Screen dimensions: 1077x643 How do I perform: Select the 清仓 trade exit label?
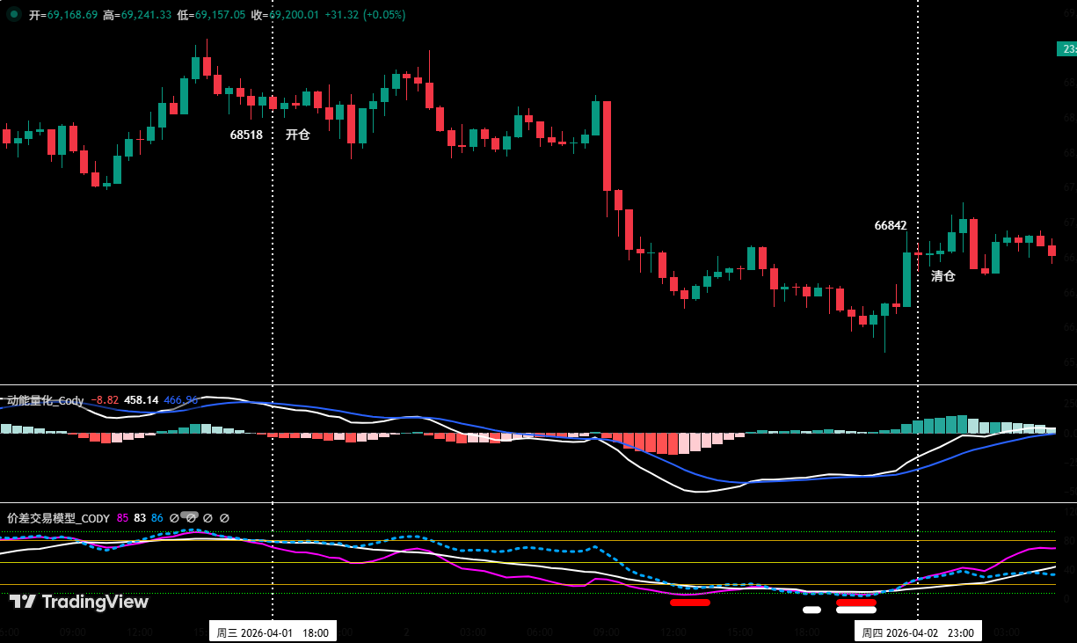[942, 275]
